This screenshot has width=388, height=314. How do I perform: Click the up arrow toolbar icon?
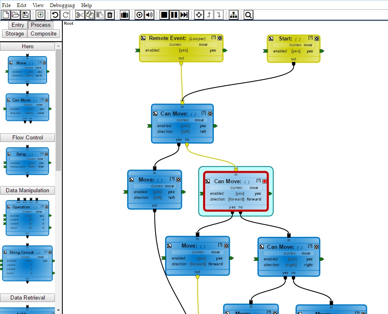(x=209, y=15)
